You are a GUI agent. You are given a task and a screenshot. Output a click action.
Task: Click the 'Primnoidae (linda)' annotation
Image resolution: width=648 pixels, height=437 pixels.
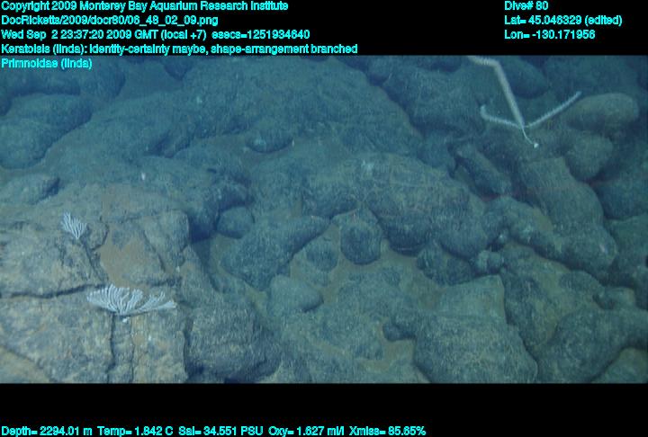tap(47, 64)
